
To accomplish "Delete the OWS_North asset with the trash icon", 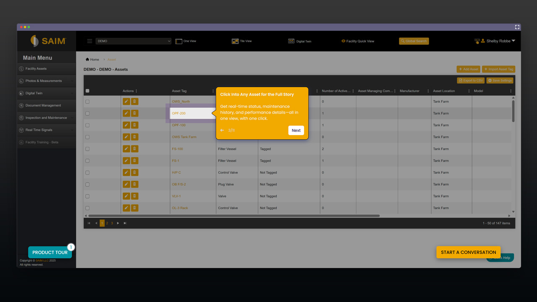I will tap(134, 101).
